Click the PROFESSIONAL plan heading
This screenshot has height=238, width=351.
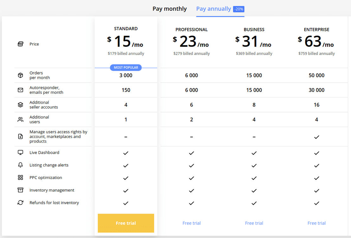[x=191, y=29]
